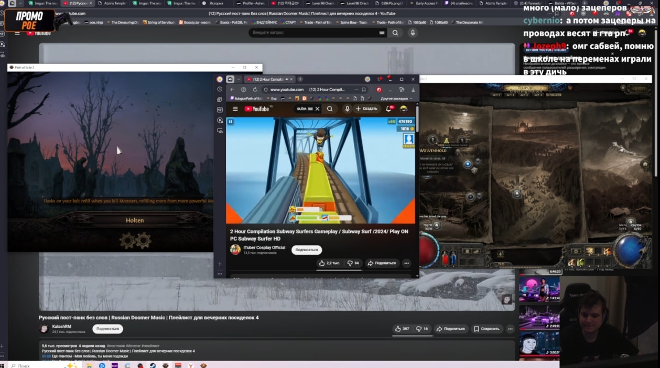Go back in small browser window
660x368 pixels.
[232, 90]
